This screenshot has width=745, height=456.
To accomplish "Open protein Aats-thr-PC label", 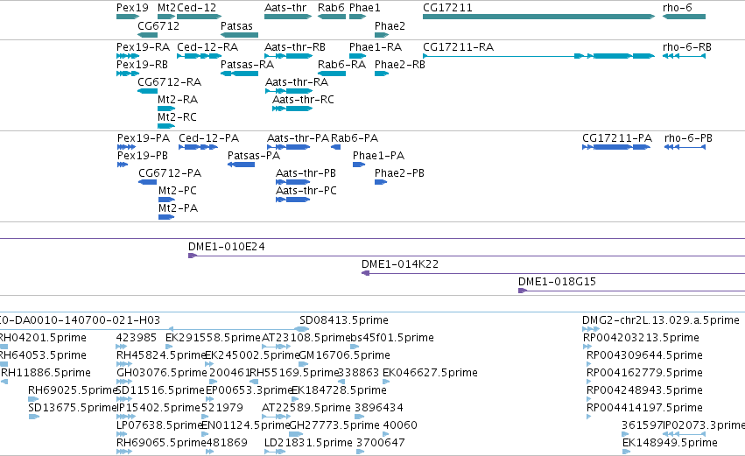I will (306, 191).
